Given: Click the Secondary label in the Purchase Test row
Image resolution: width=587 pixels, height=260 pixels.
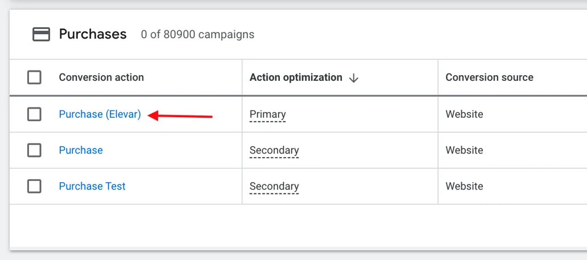Looking at the screenshot, I should [274, 186].
